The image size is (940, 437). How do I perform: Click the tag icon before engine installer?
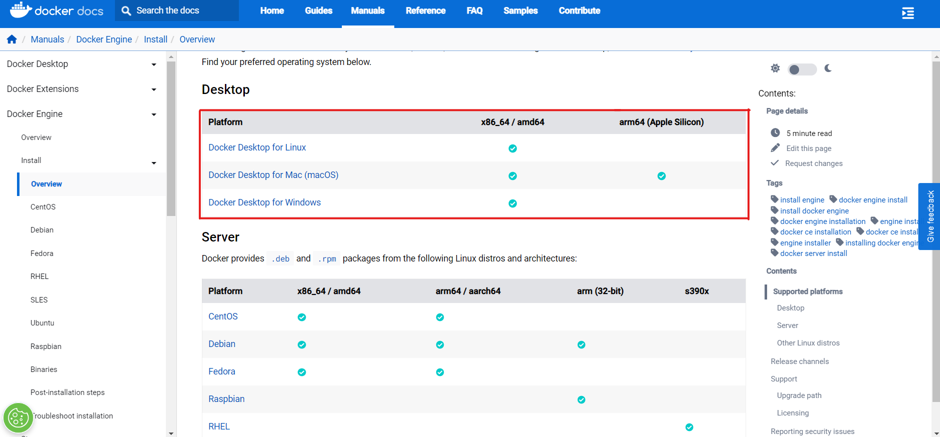[x=775, y=242]
